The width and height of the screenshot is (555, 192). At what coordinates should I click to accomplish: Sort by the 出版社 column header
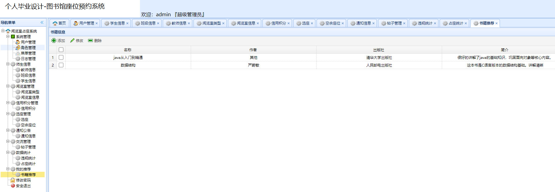tap(379, 50)
